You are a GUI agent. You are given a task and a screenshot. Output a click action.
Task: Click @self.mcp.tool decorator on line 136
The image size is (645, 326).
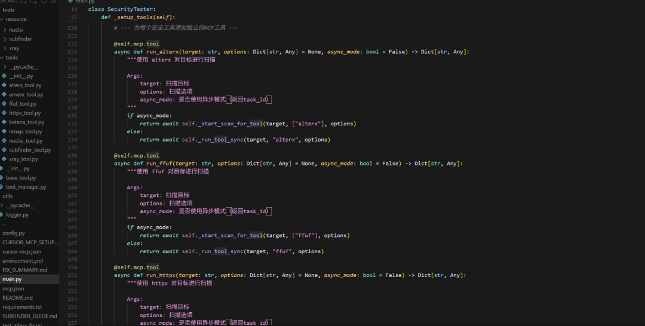click(x=137, y=156)
